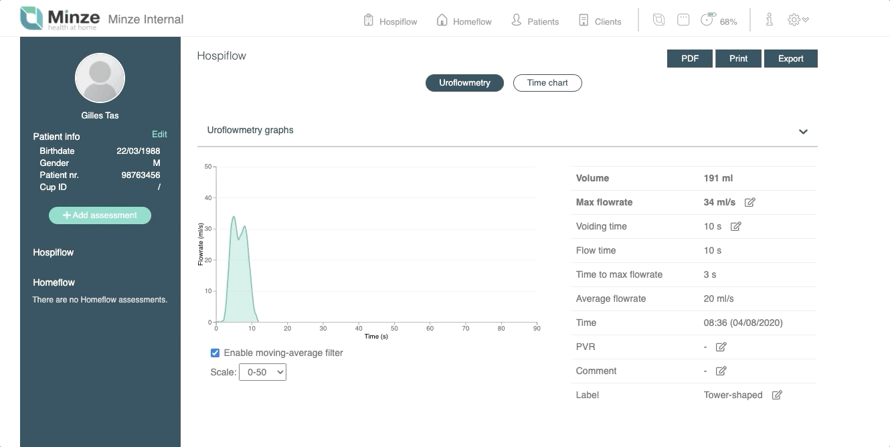Open the Scale 0-50 dropdown
Screen dimensions: 890x447
click(x=262, y=372)
